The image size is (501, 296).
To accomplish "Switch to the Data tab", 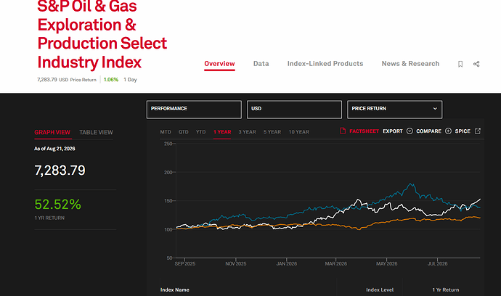I will click(x=261, y=64).
